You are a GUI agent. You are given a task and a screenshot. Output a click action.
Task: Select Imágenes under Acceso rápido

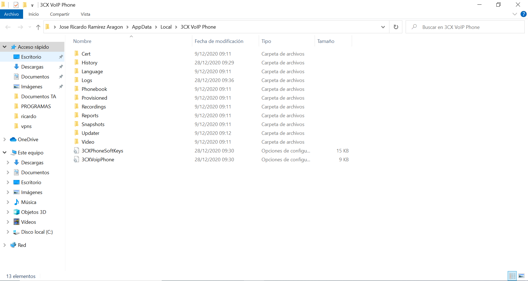pos(32,86)
